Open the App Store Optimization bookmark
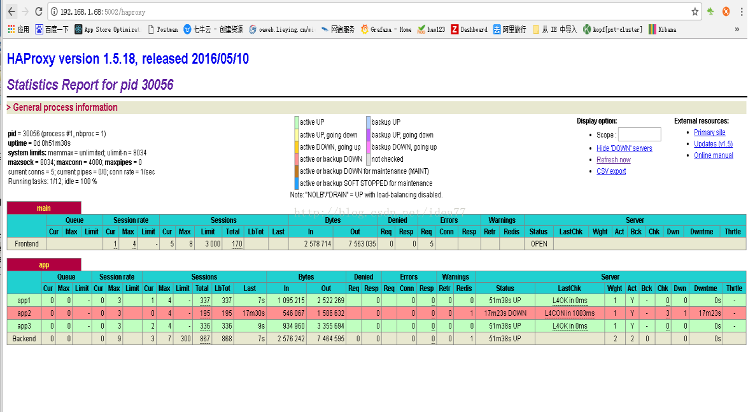748x412 pixels. click(x=108, y=29)
